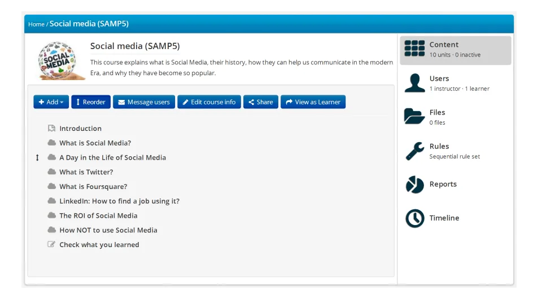
Task: Open A Day in the Life of Social Media
Action: pyautogui.click(x=113, y=157)
